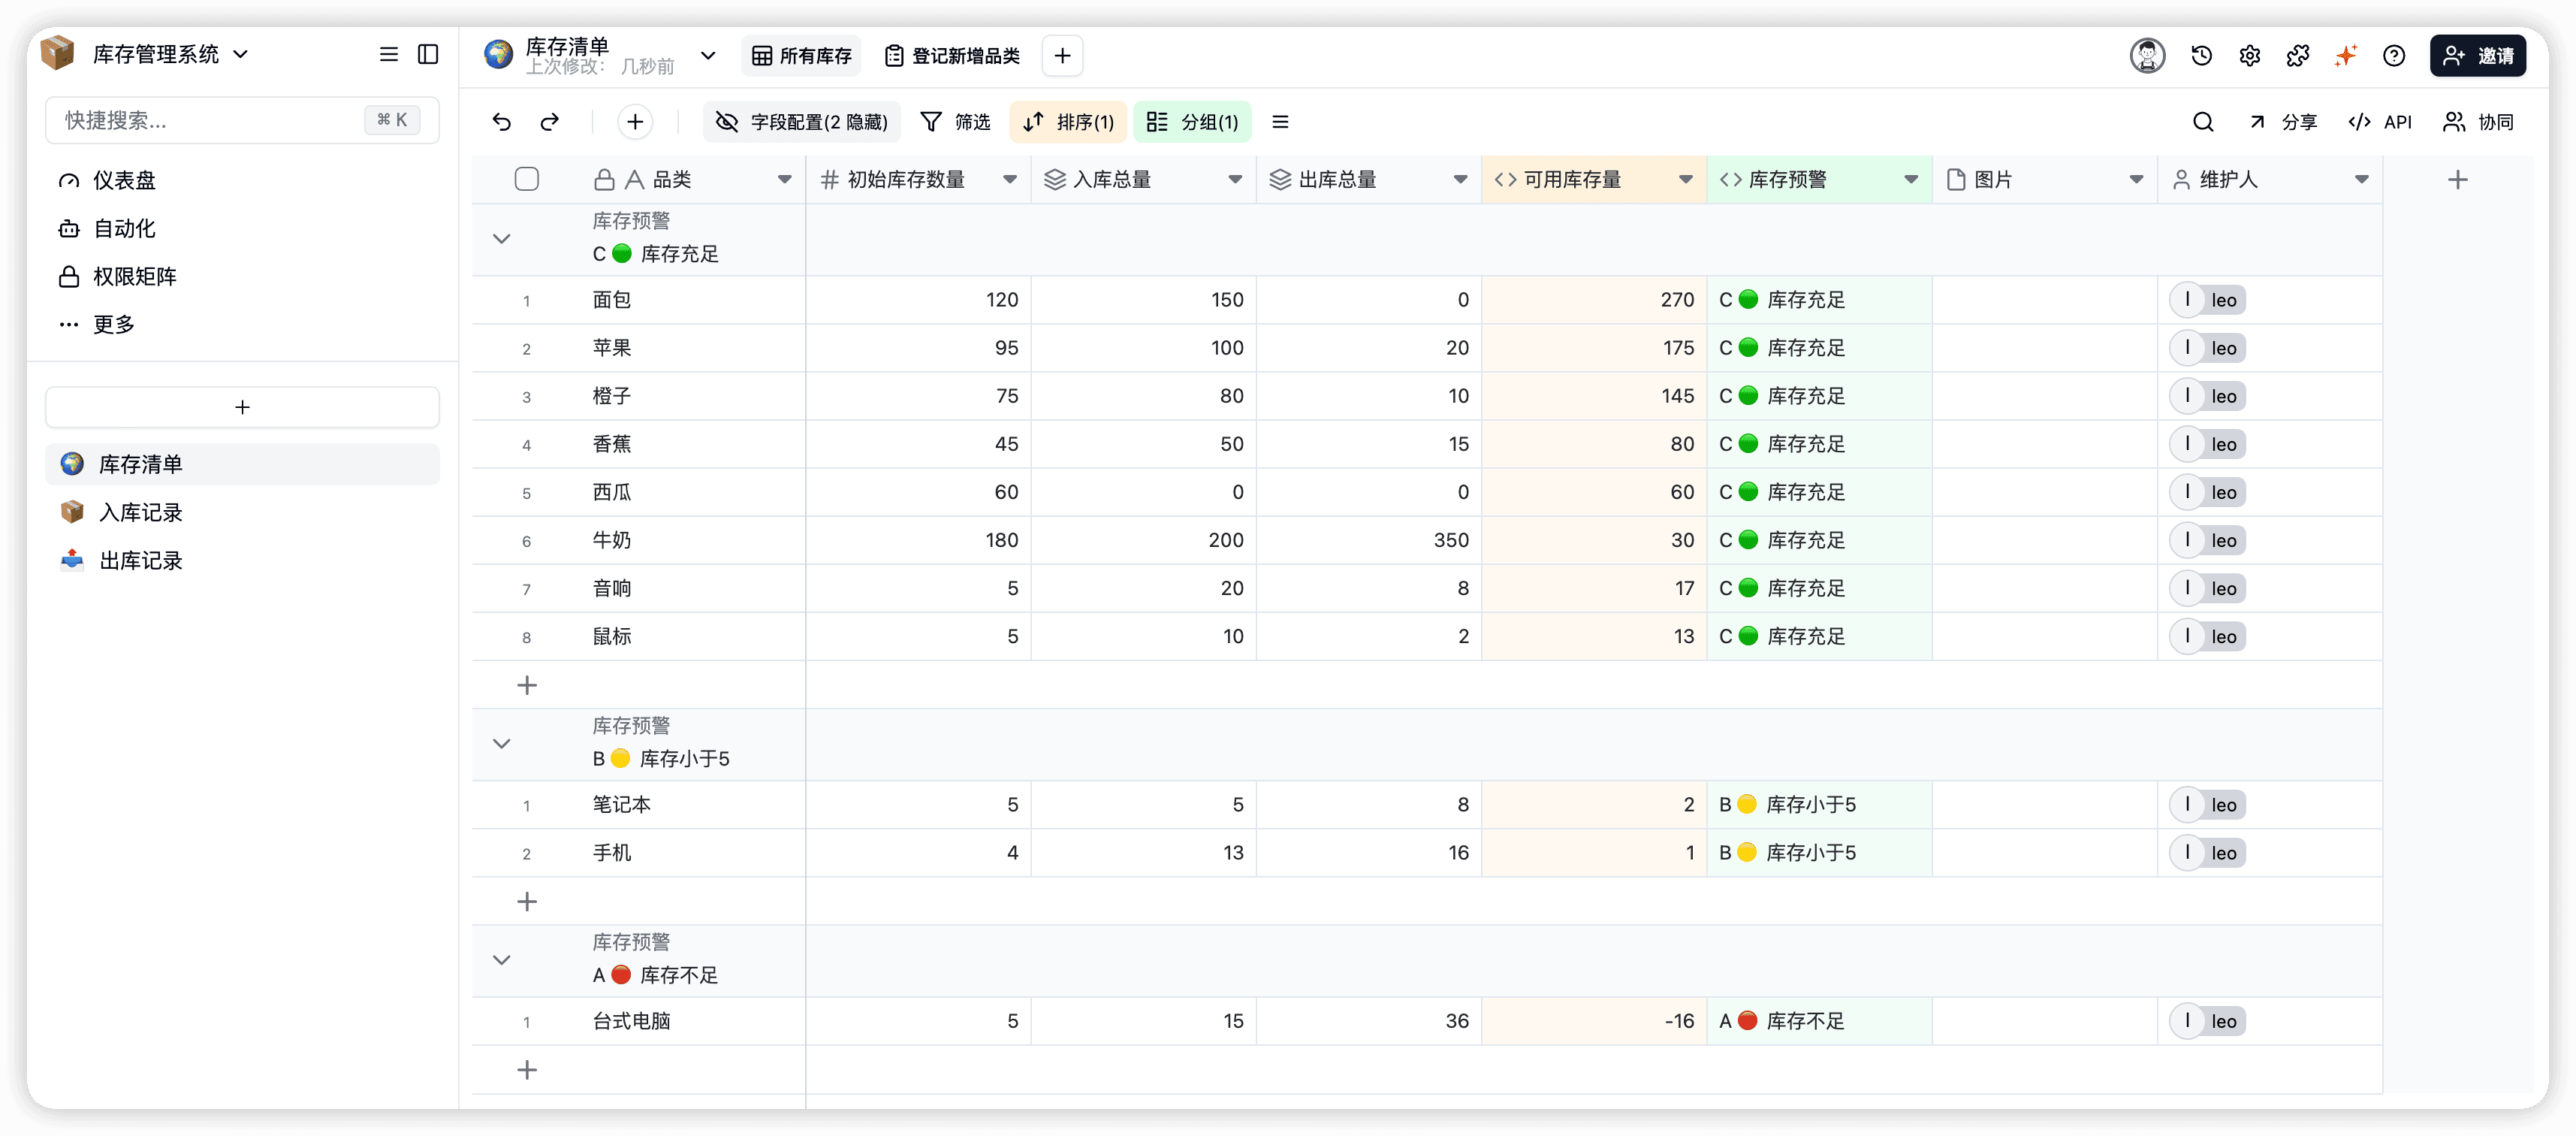Click sidebar add-table plus bar
Viewport: 2576px width, 1136px height.
pos(242,407)
